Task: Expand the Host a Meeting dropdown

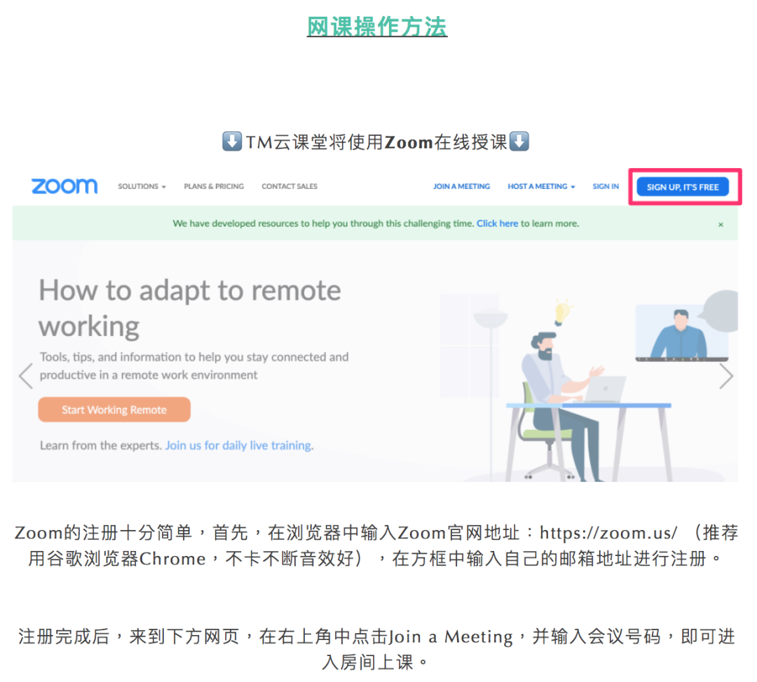Action: (x=541, y=187)
